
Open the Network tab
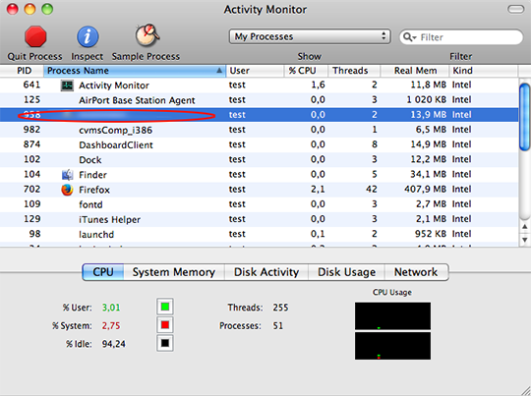416,272
